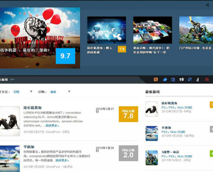The image size is (213, 172).
Task: Click the Twitter bird icon
Action: 165,80
